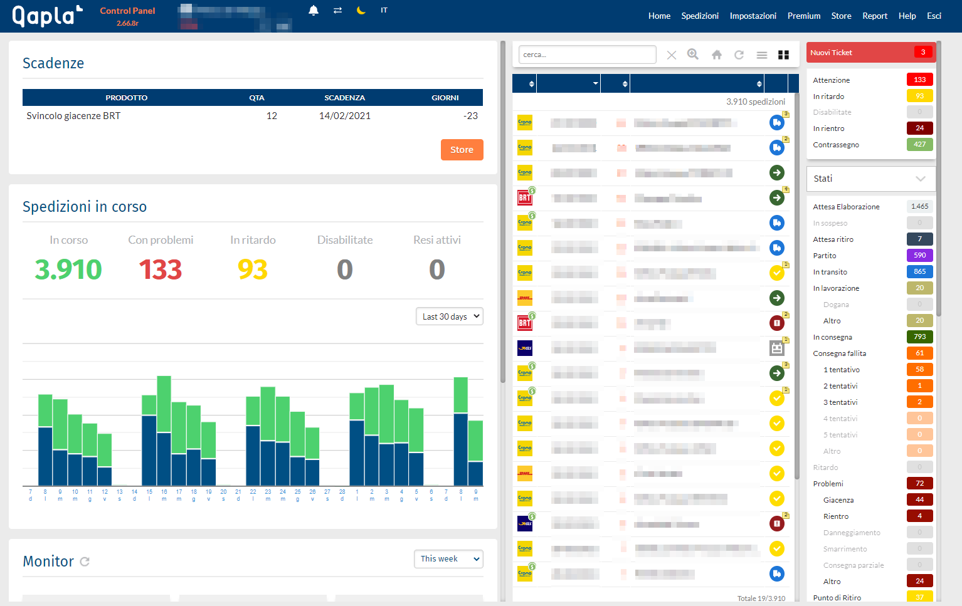This screenshot has height=606, width=962.
Task: Open the This week dropdown
Action: point(448,559)
